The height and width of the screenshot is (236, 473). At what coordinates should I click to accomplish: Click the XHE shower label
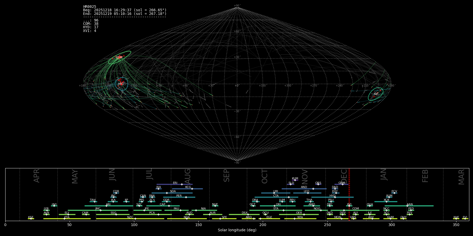456,217
